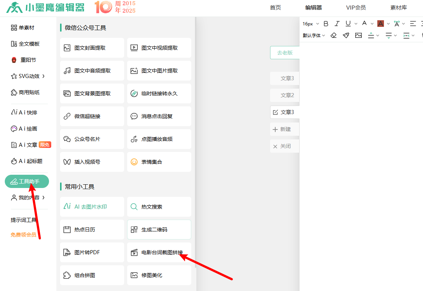Click the 免费领会员 link
423x291 pixels.
click(24, 235)
